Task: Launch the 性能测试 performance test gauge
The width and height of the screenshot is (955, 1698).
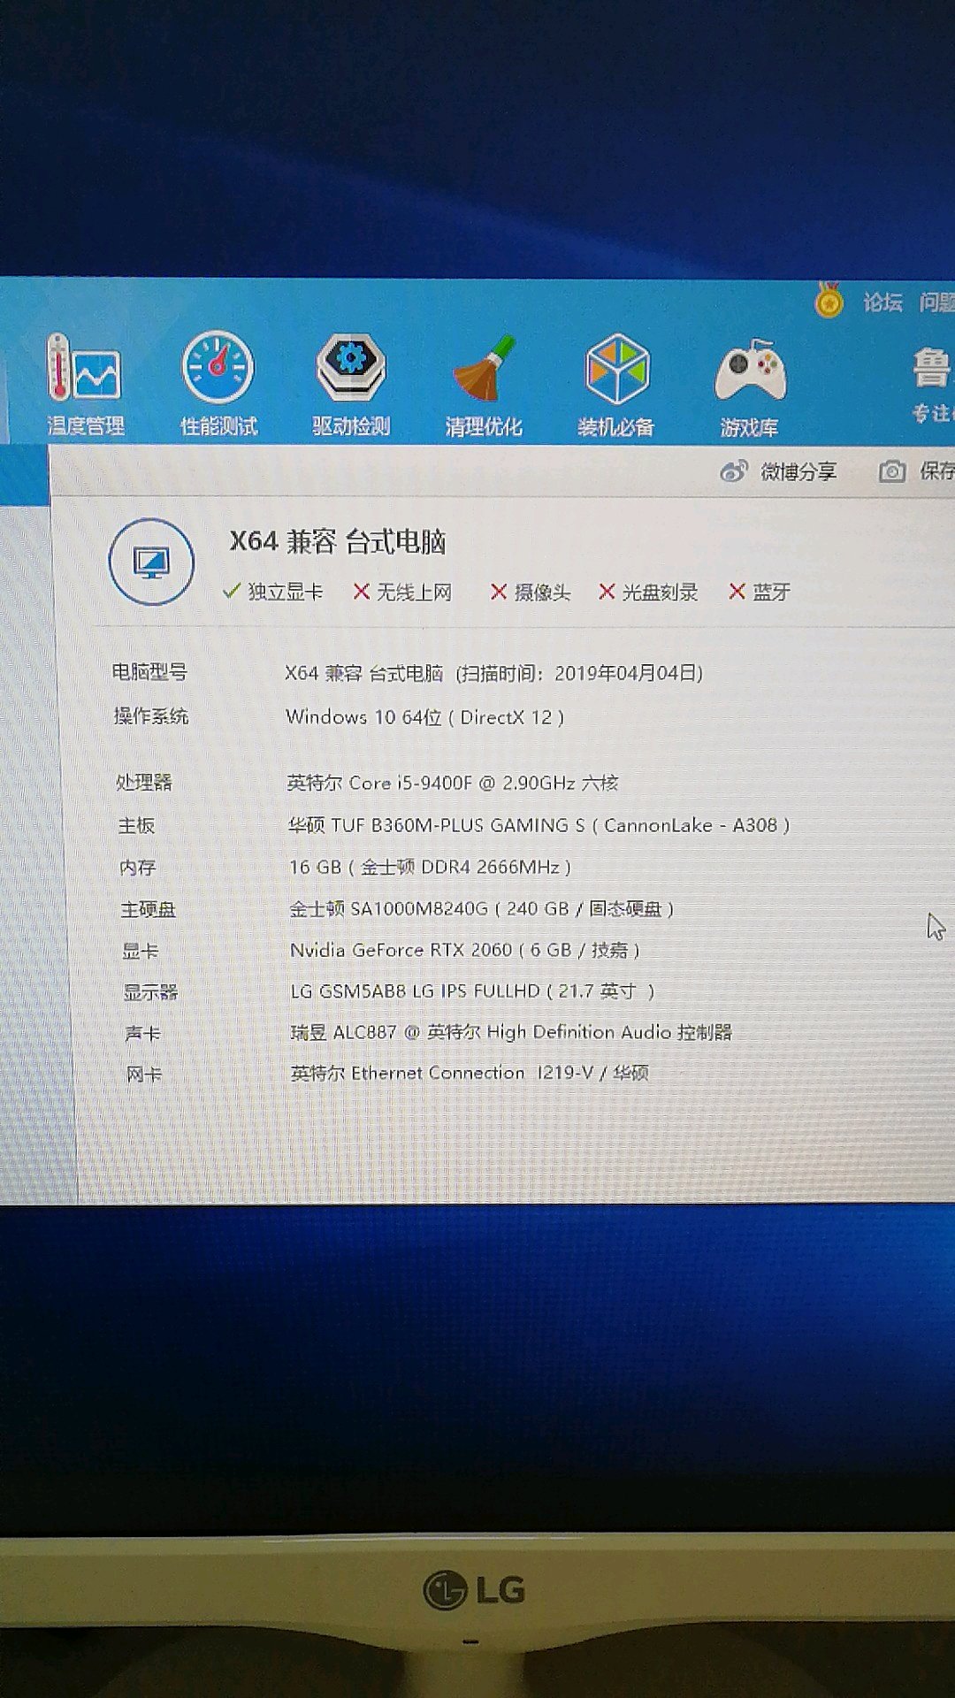Action: (x=218, y=386)
